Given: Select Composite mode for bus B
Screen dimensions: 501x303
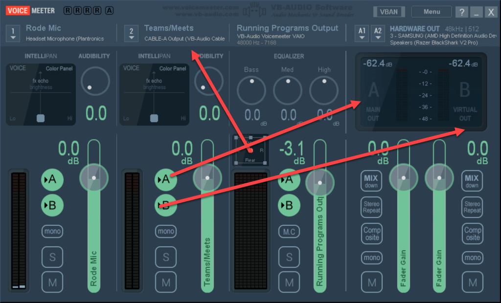Looking at the screenshot, I should click(x=473, y=234).
